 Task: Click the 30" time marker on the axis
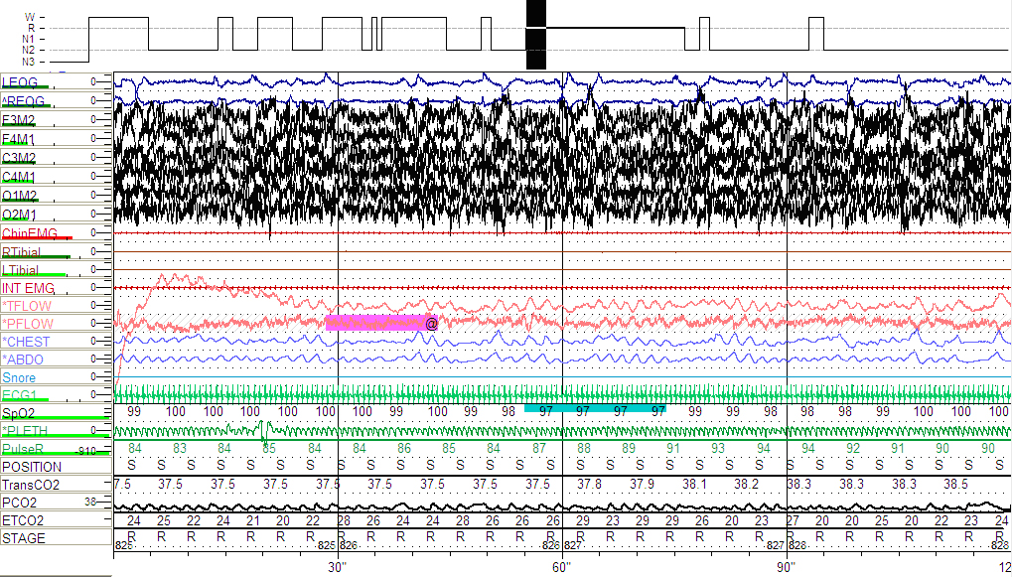(x=338, y=567)
